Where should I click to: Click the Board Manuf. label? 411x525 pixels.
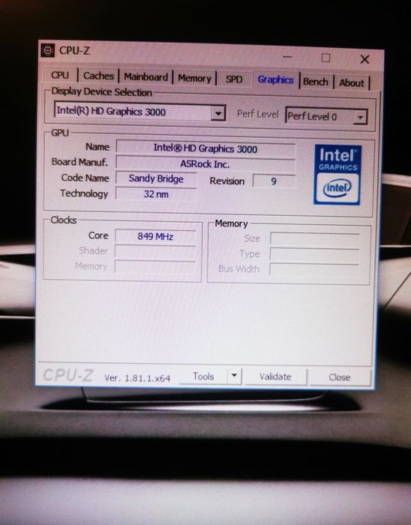click(79, 162)
